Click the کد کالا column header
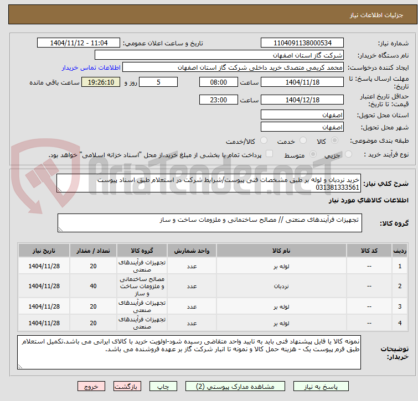 (369, 251)
